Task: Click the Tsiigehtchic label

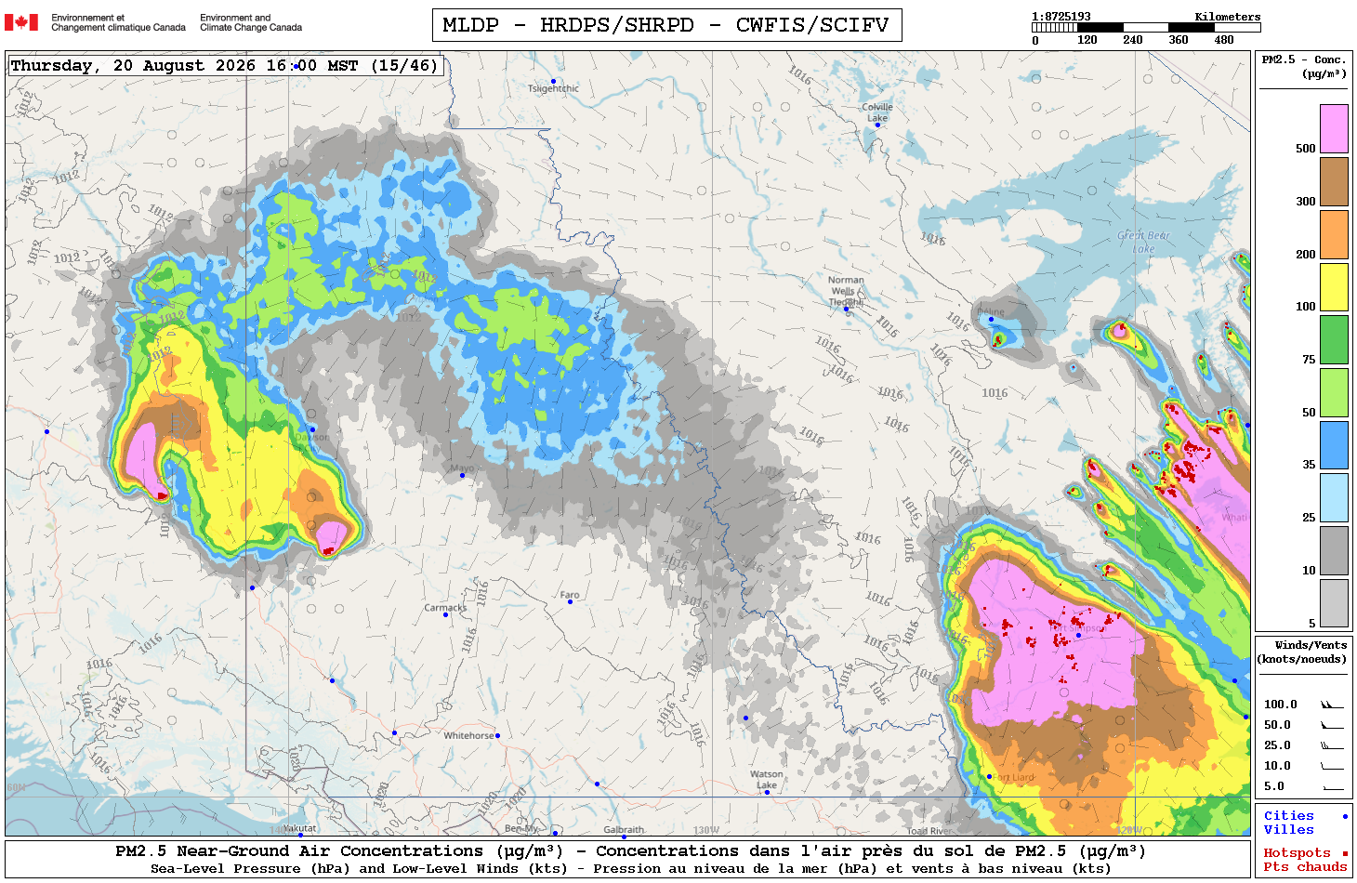Action: [x=553, y=89]
